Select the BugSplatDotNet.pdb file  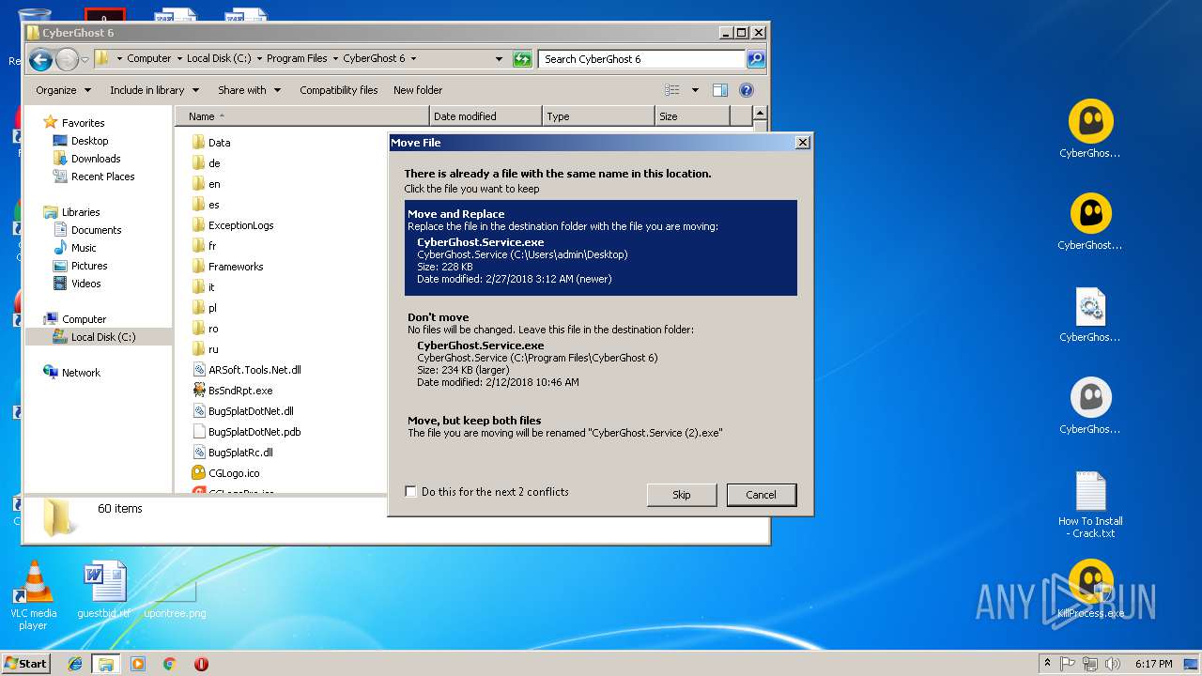(246, 432)
